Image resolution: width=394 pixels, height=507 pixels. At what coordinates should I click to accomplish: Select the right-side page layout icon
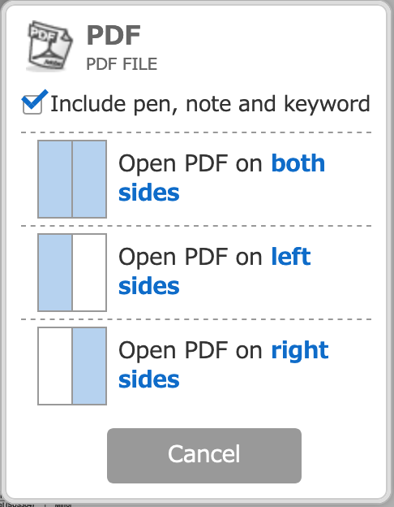coord(72,366)
